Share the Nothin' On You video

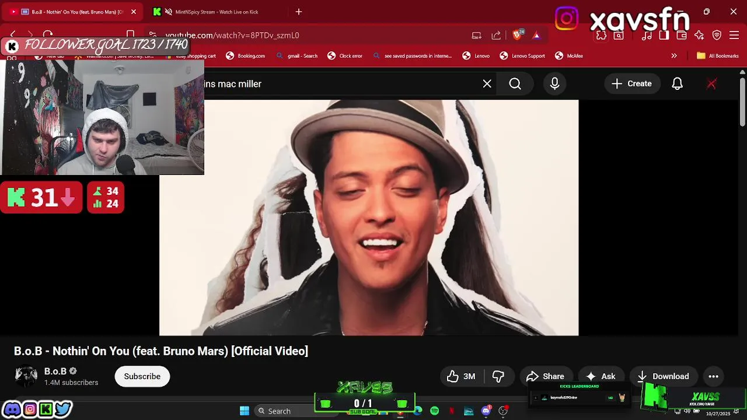tap(545, 376)
